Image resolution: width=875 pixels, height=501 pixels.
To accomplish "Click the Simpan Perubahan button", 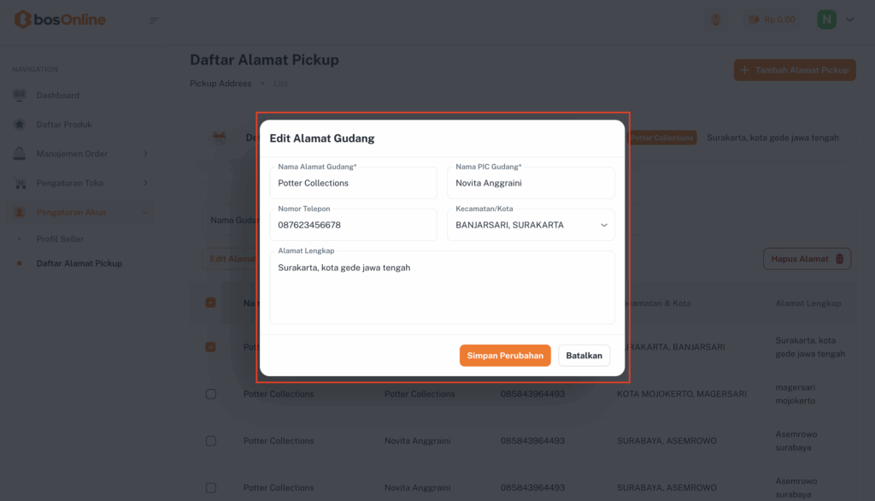I will 505,356.
